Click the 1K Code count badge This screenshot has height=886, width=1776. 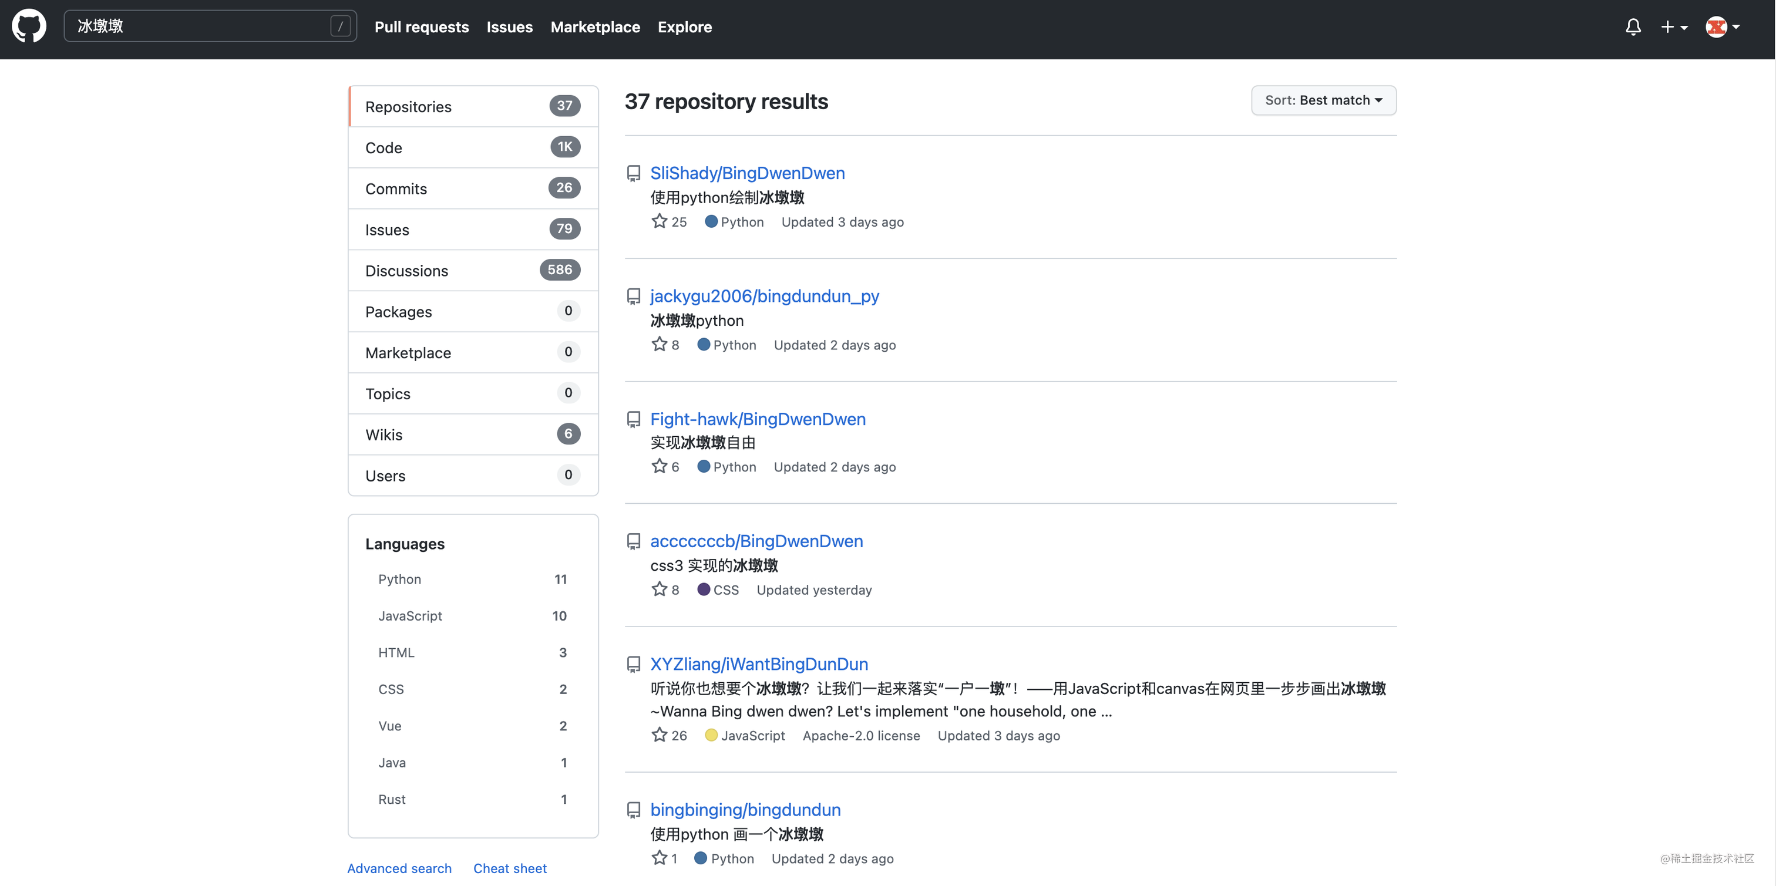click(566, 146)
